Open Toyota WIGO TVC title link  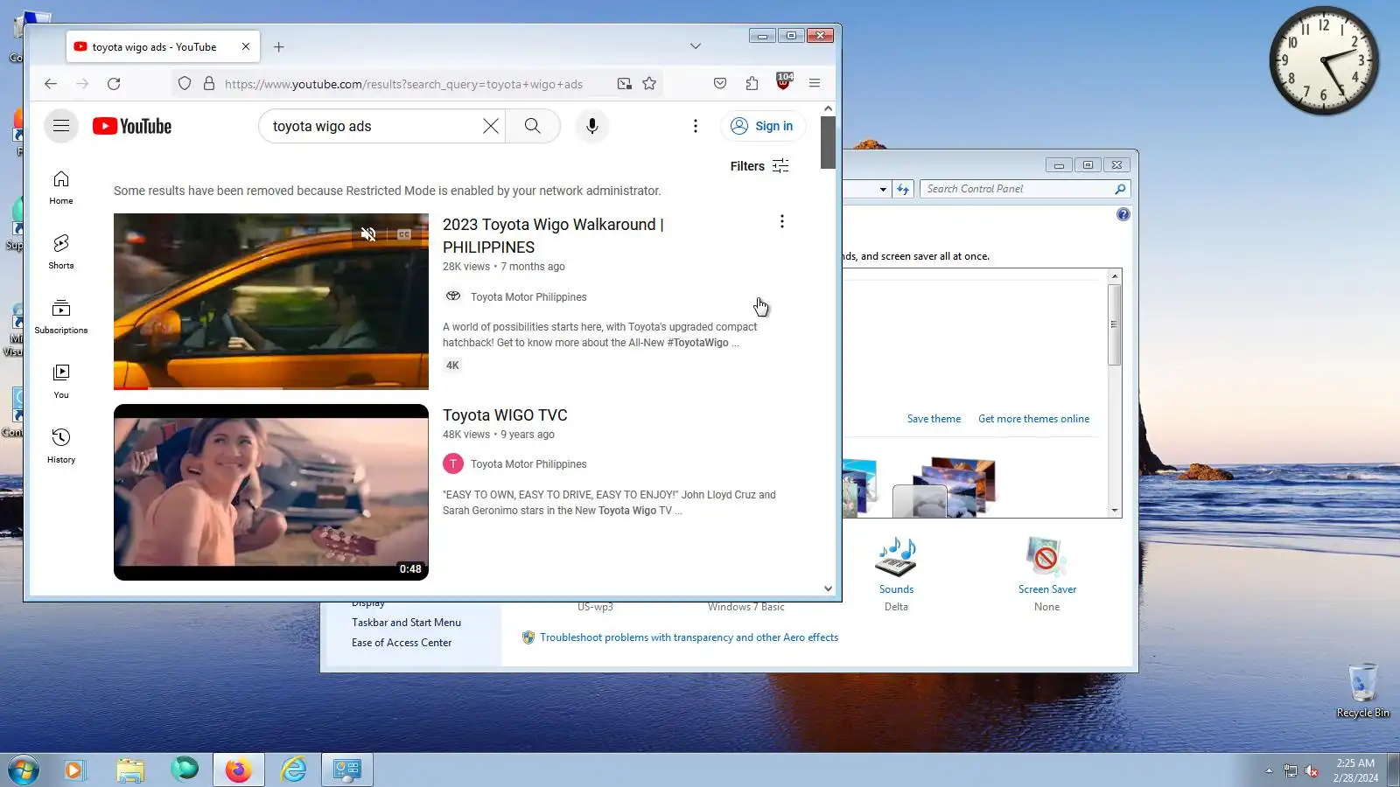505,415
